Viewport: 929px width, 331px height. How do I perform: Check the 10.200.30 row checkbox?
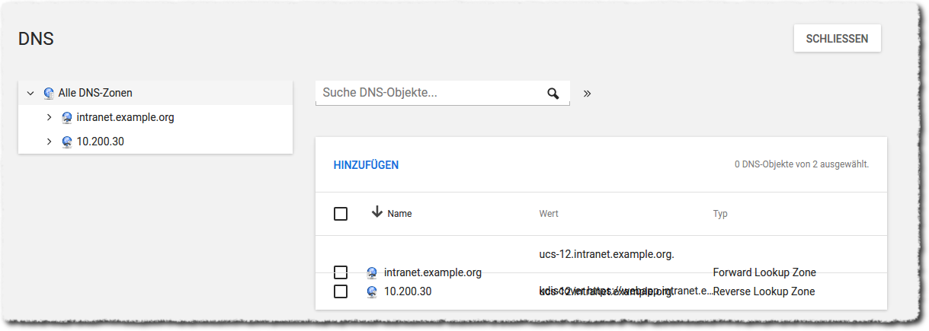click(x=341, y=291)
